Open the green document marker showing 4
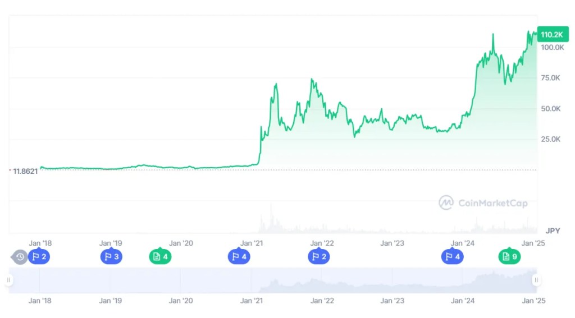This screenshot has height=318, width=575. (x=159, y=257)
